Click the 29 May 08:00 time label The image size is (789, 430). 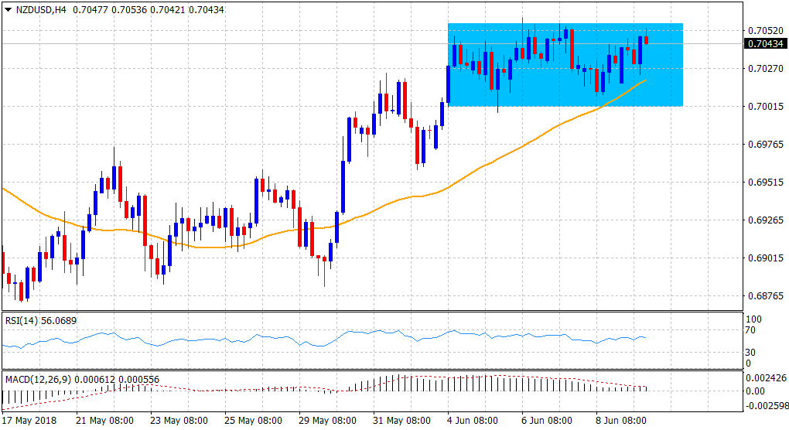326,421
